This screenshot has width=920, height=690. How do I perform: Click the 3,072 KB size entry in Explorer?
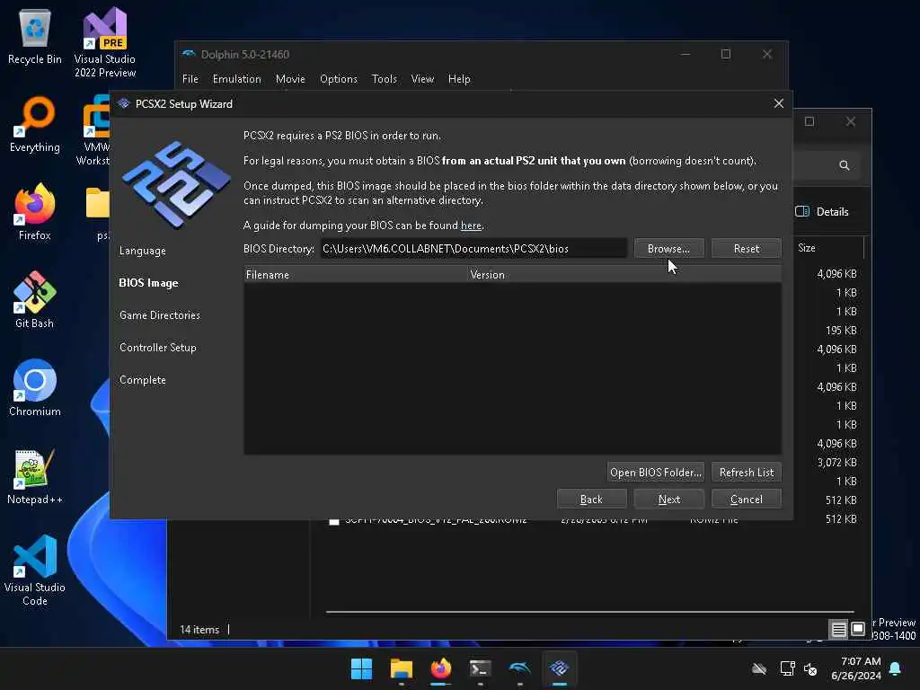point(836,463)
